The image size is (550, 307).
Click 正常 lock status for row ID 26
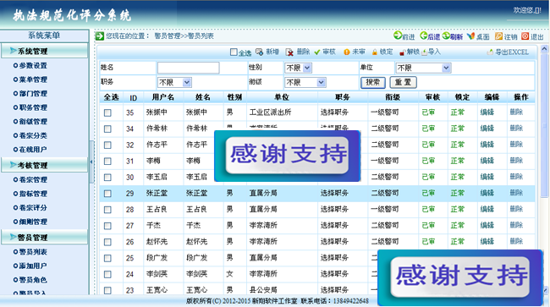pos(458,242)
